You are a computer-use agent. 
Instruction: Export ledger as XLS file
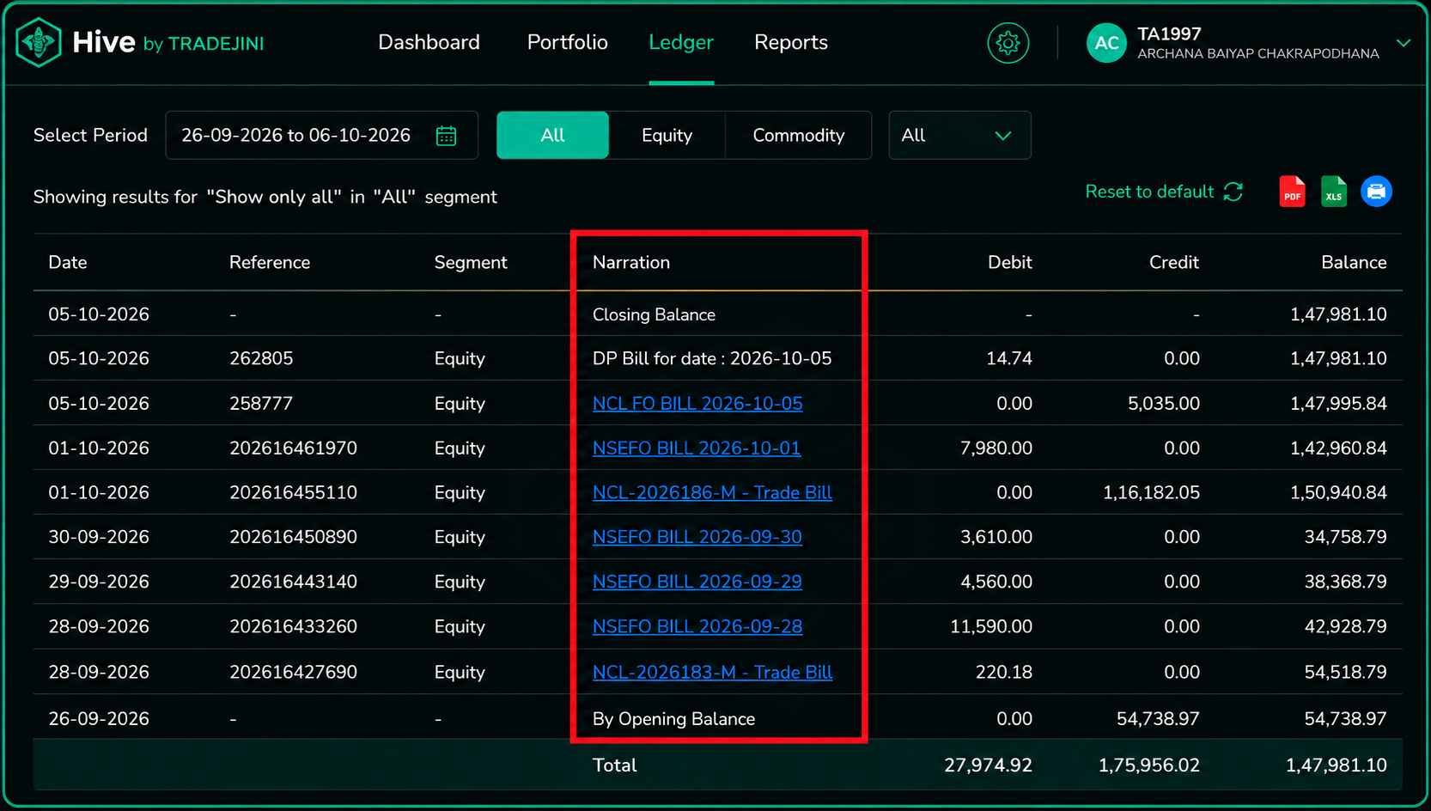(x=1334, y=192)
